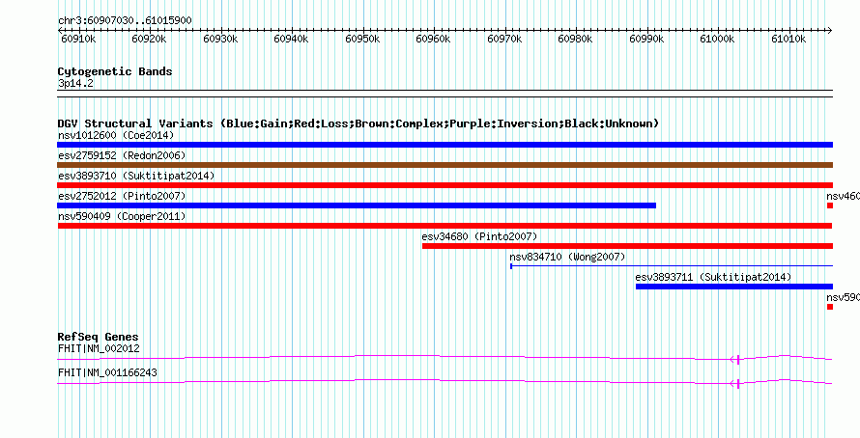Open the esv3893710 (Suktitipat2014) label
This screenshot has width=860, height=438.
[136, 176]
